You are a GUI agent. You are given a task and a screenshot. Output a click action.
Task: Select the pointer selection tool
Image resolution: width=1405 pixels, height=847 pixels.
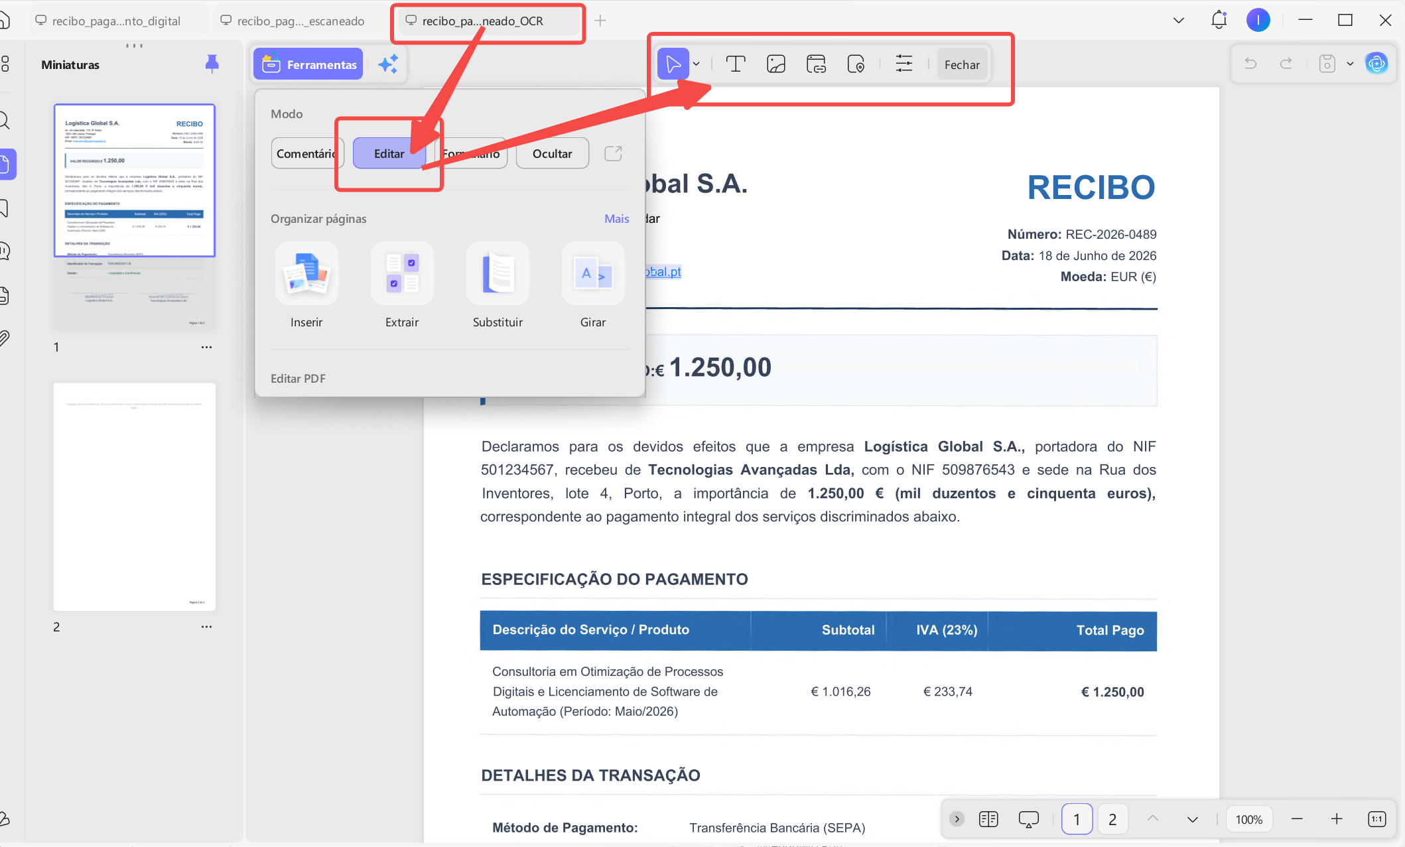pyautogui.click(x=673, y=64)
